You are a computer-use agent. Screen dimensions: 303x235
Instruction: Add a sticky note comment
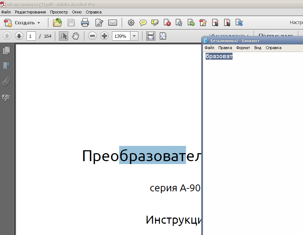pyautogui.click(x=143, y=23)
